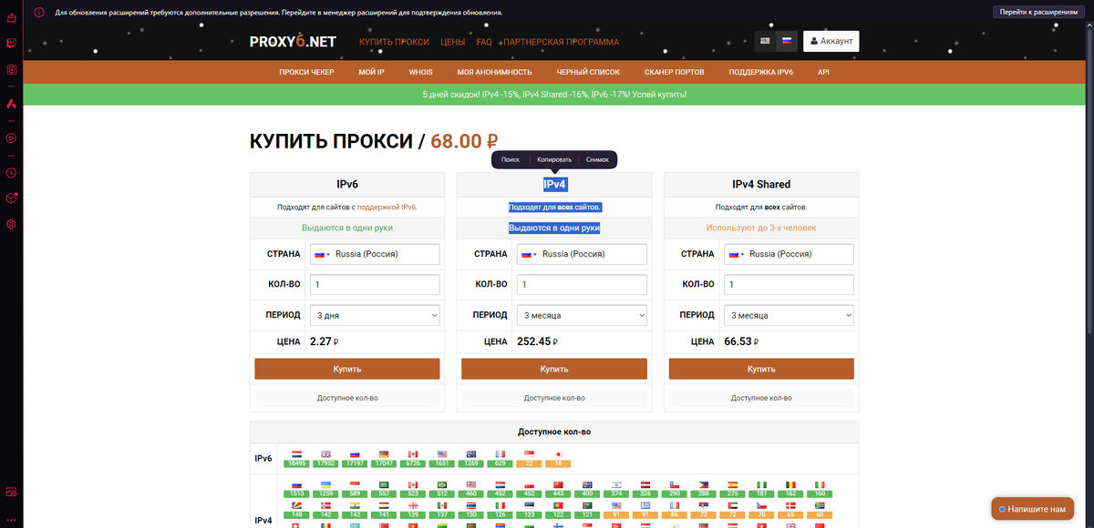Click Canada flag above 6726 in IPv6 row
The height and width of the screenshot is (528, 1094).
tap(413, 453)
